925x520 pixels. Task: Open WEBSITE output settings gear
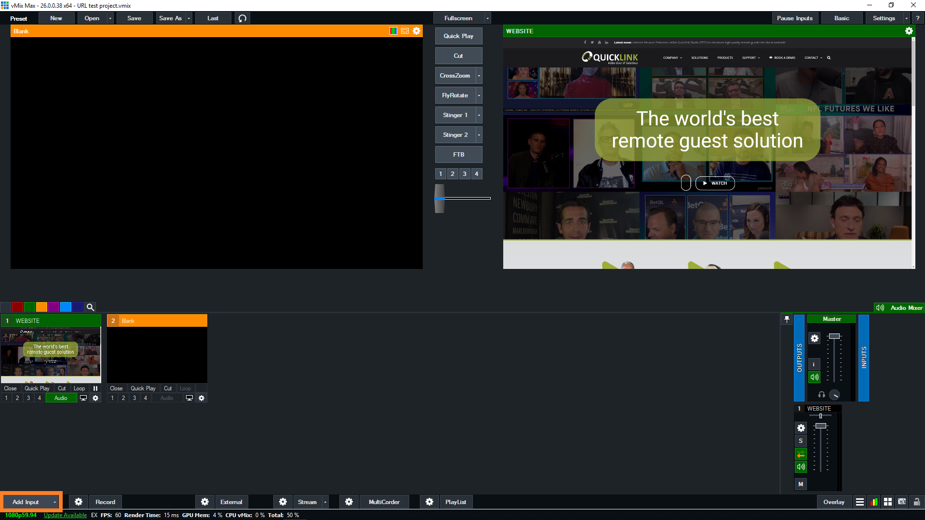click(909, 31)
